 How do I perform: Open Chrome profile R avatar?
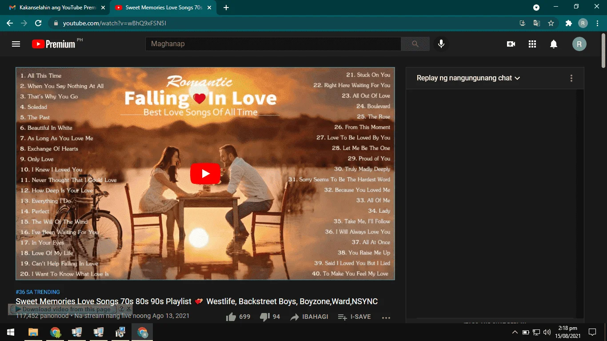(x=583, y=23)
